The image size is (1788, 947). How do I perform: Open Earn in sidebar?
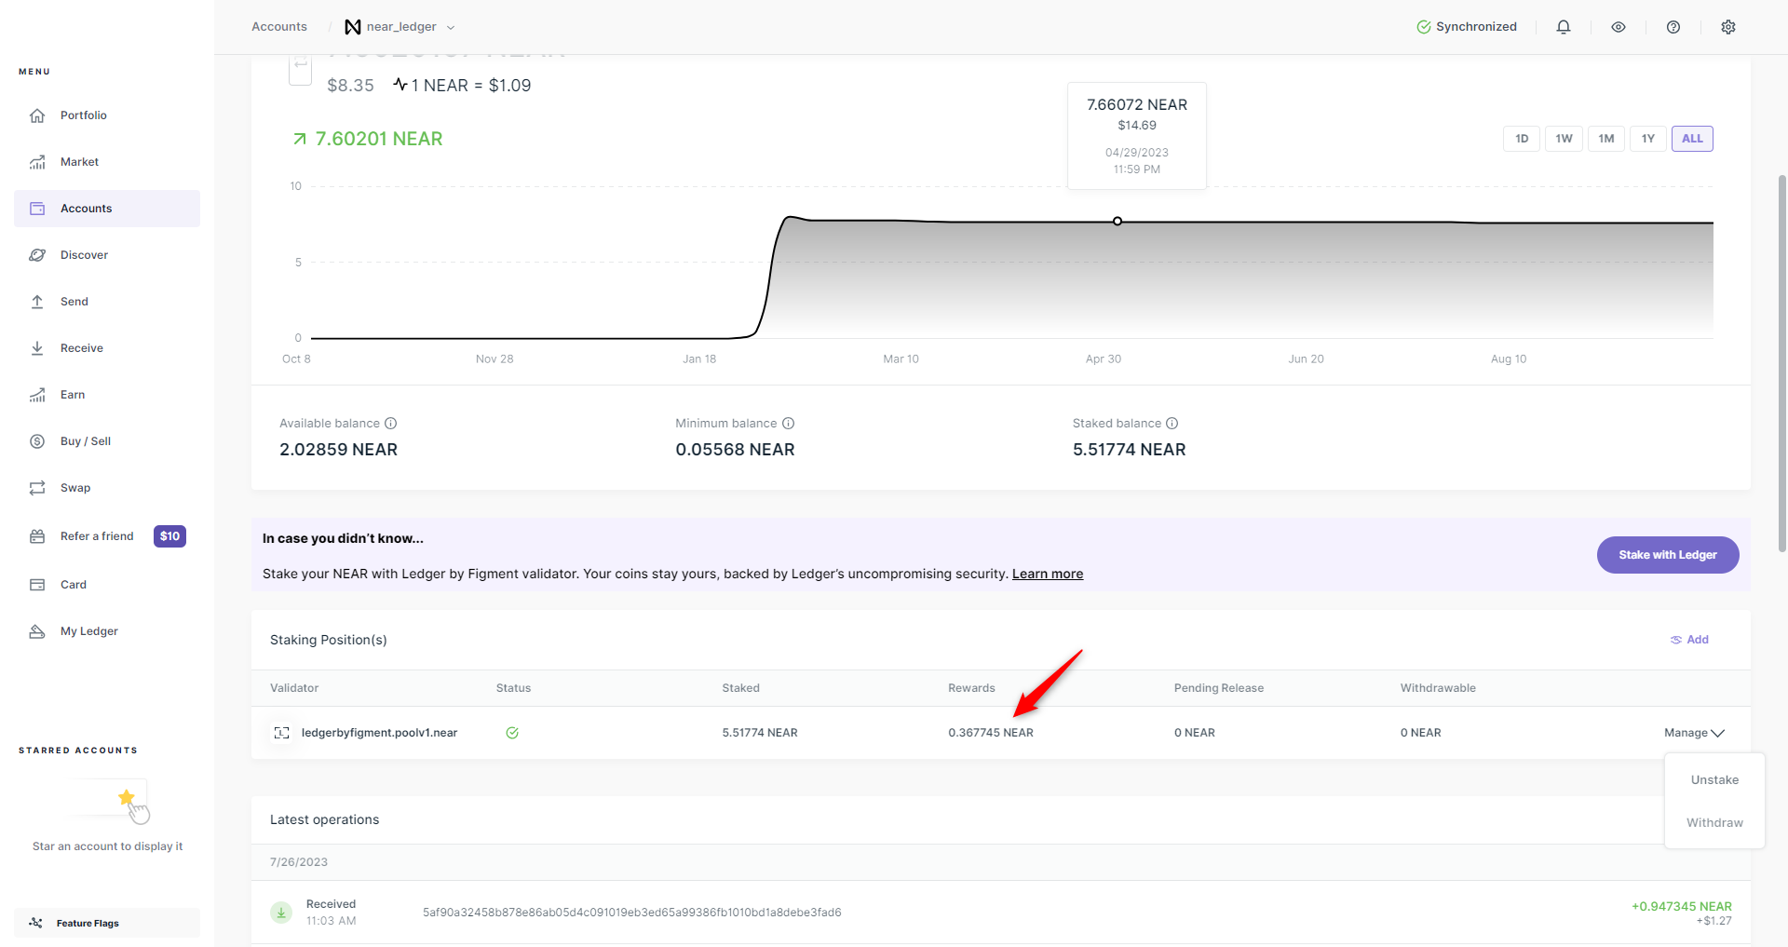pyautogui.click(x=107, y=395)
